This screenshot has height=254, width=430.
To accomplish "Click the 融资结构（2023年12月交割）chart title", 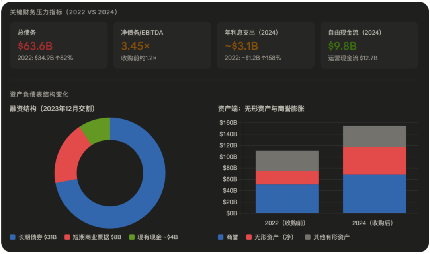I will pyautogui.click(x=53, y=109).
